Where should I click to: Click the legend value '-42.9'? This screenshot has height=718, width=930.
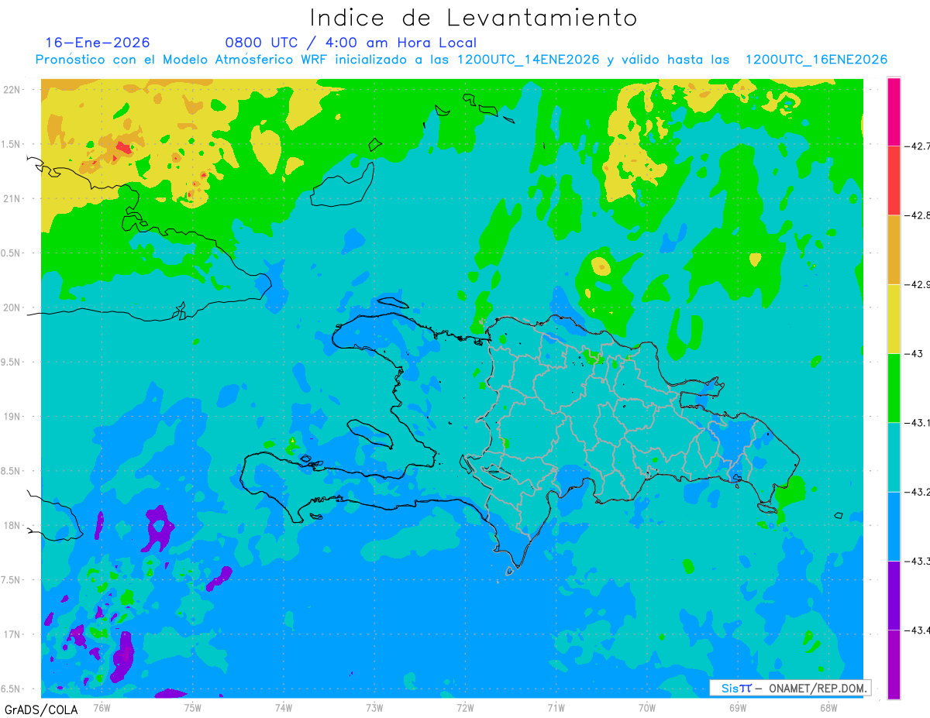917,284
